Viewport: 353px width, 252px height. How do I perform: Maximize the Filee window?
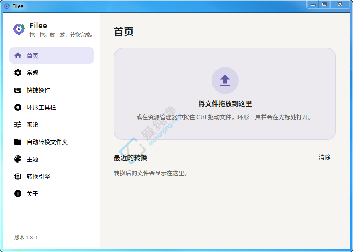click(x=324, y=5)
